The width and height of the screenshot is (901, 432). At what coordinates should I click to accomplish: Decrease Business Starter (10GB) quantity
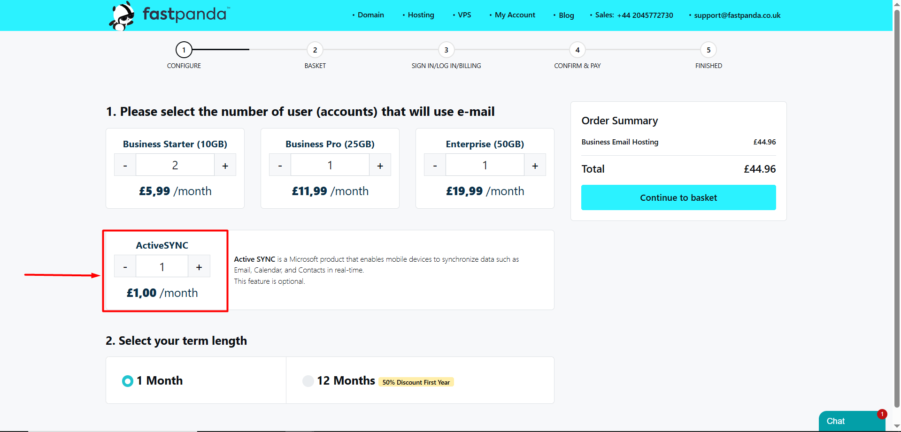click(125, 165)
